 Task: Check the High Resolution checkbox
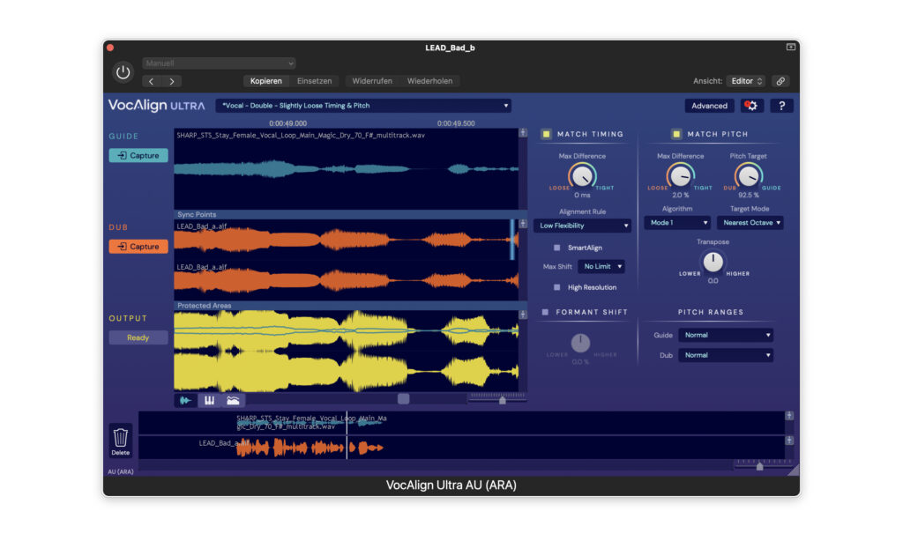tap(557, 287)
